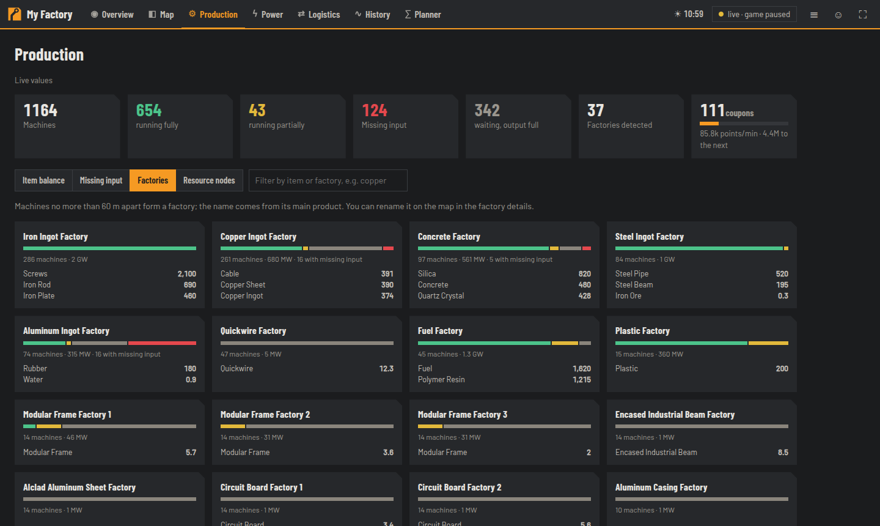This screenshot has width=880, height=526.
Task: Show the Resource nodes view
Action: coord(209,180)
